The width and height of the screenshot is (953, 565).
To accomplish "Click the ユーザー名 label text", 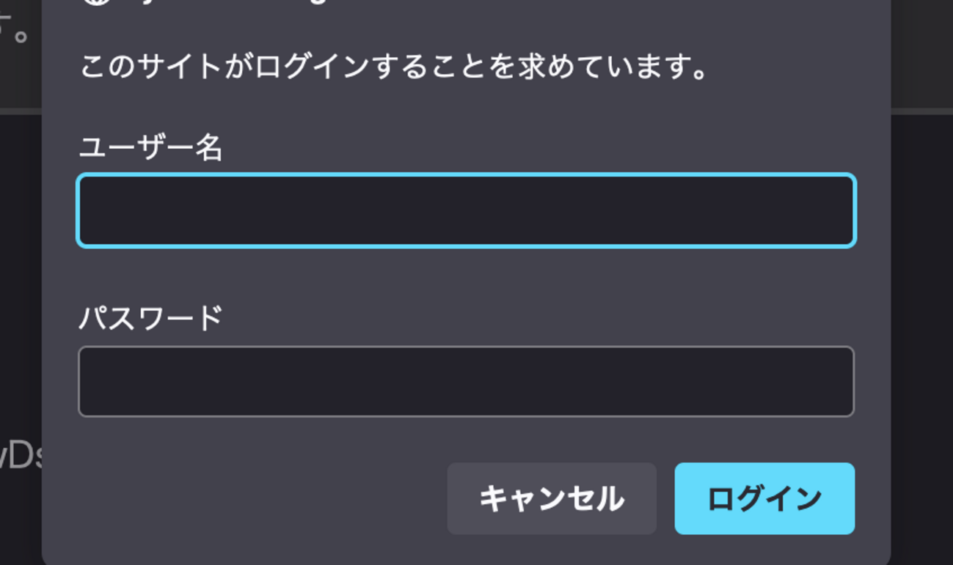I will pos(150,148).
